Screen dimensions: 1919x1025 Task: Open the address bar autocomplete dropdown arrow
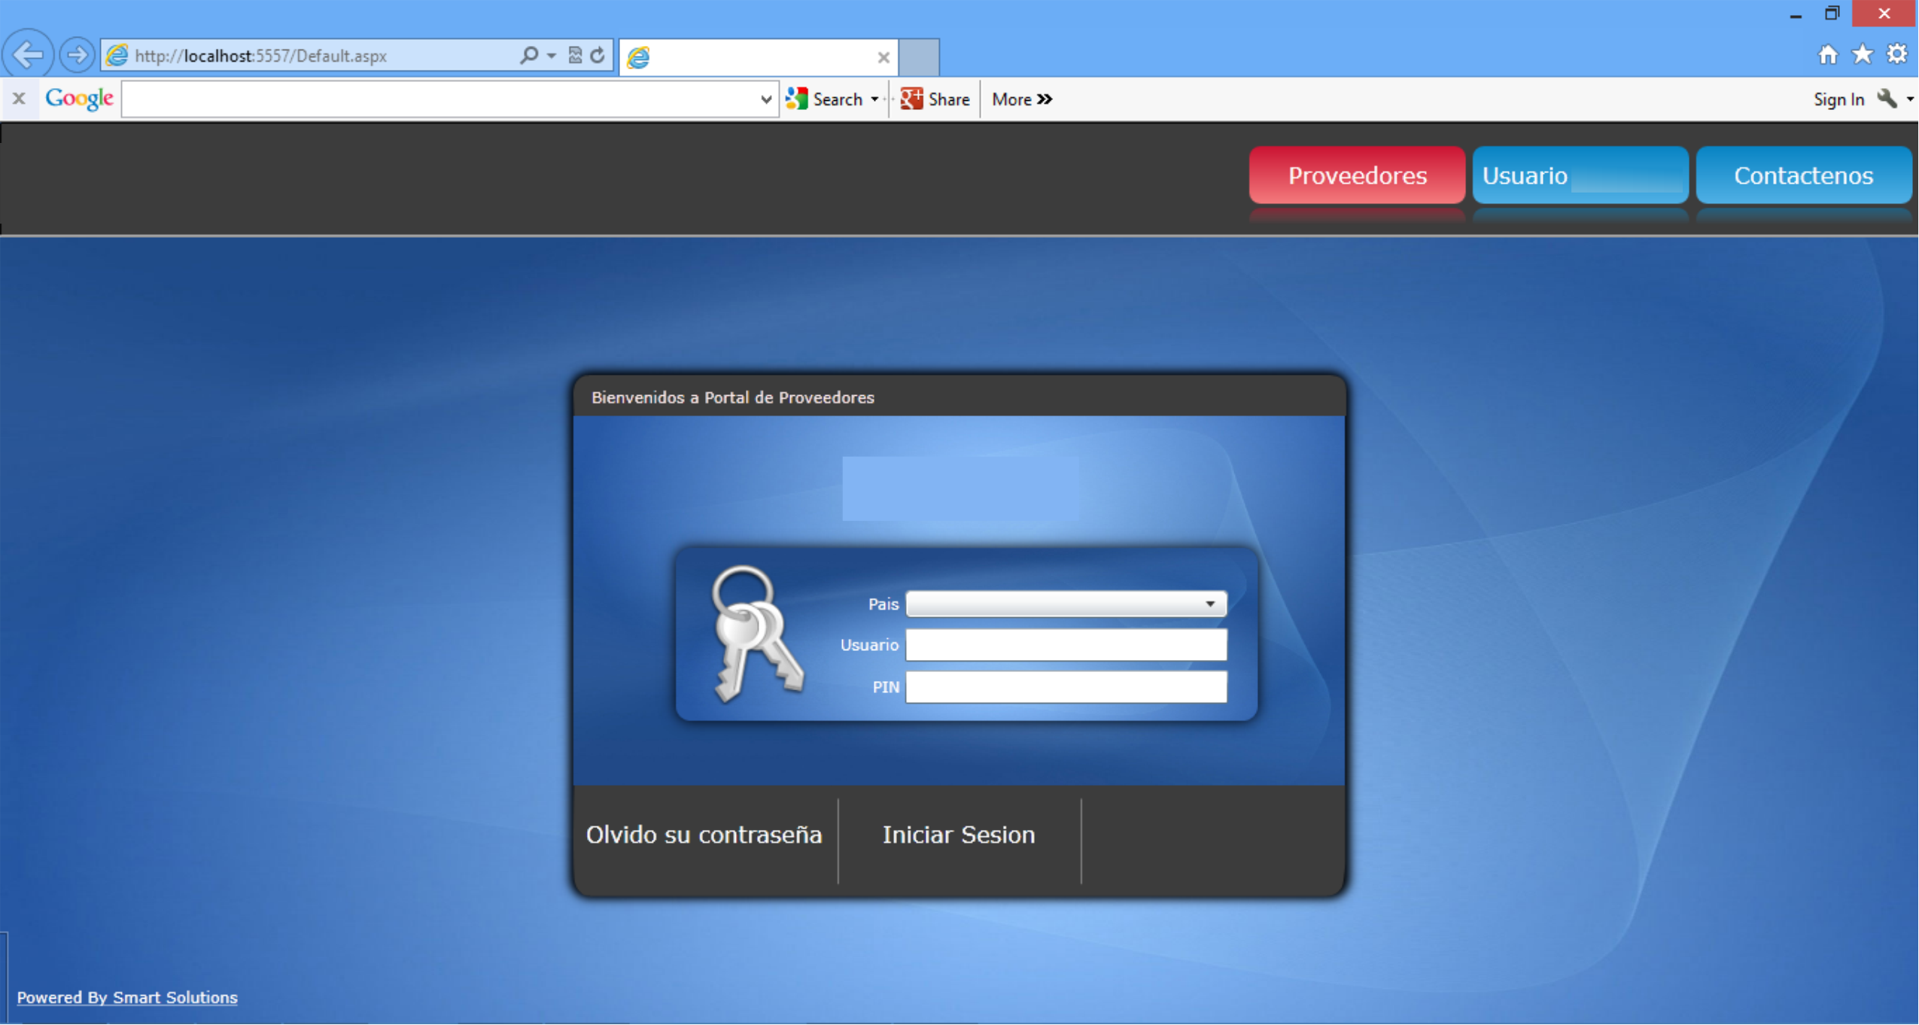click(x=552, y=56)
